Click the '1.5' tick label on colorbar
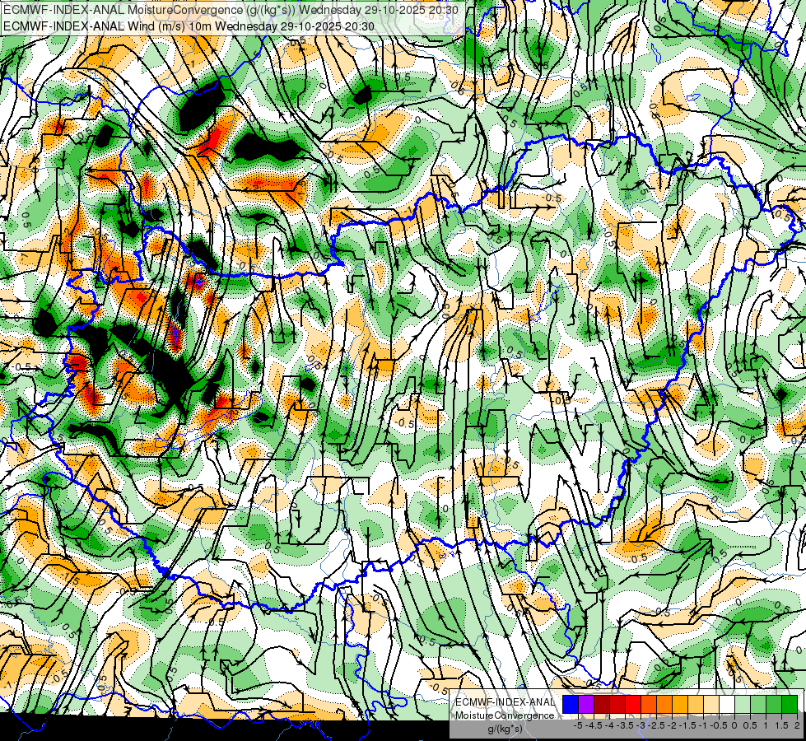Viewport: 806px width, 741px height. 782,725
